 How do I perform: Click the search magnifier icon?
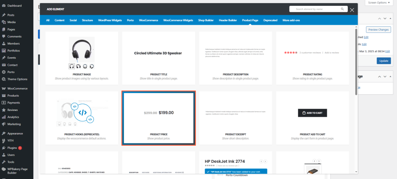tap(342, 9)
